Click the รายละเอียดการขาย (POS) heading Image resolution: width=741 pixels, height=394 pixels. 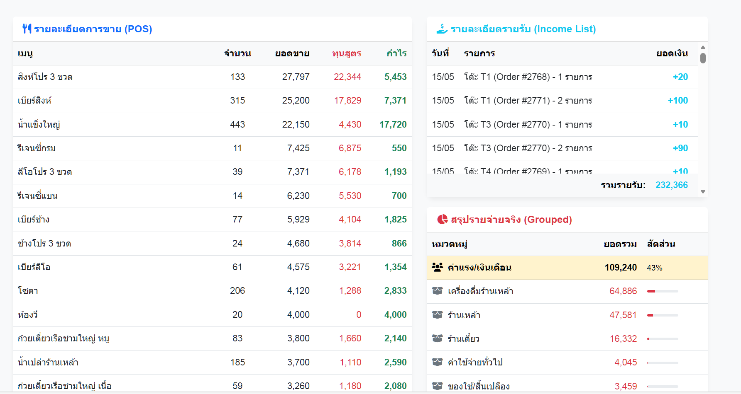pos(93,29)
